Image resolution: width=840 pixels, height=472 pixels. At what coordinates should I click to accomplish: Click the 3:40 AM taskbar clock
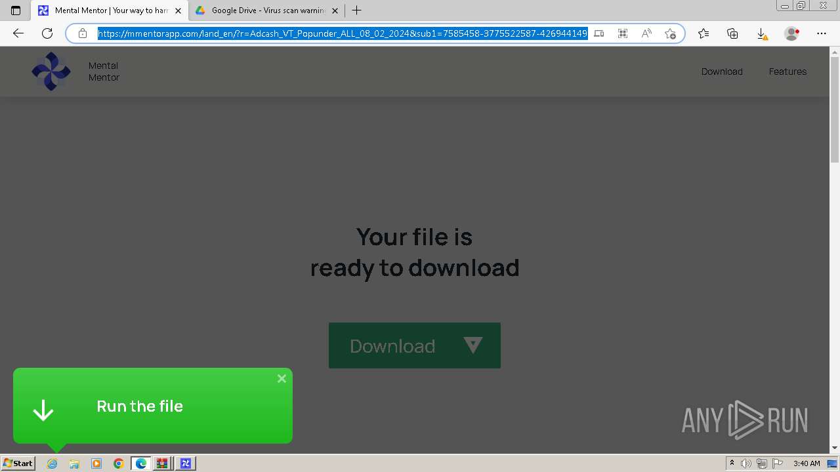[807, 463]
